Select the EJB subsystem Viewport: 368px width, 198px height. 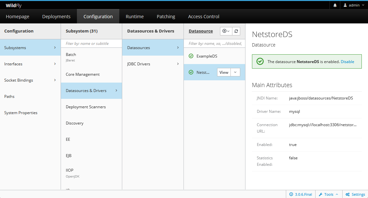(x=91, y=156)
